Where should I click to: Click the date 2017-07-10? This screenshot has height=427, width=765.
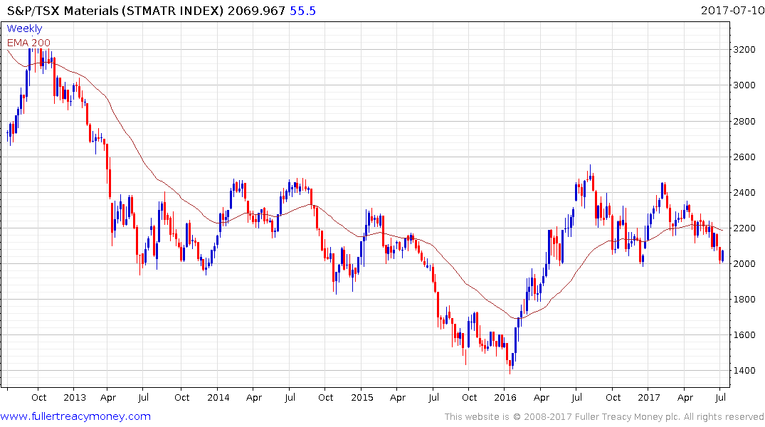pos(732,10)
